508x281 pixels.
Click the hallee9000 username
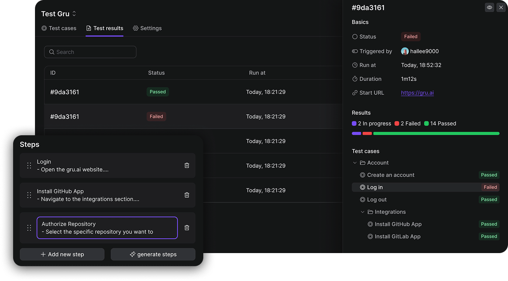(x=424, y=51)
